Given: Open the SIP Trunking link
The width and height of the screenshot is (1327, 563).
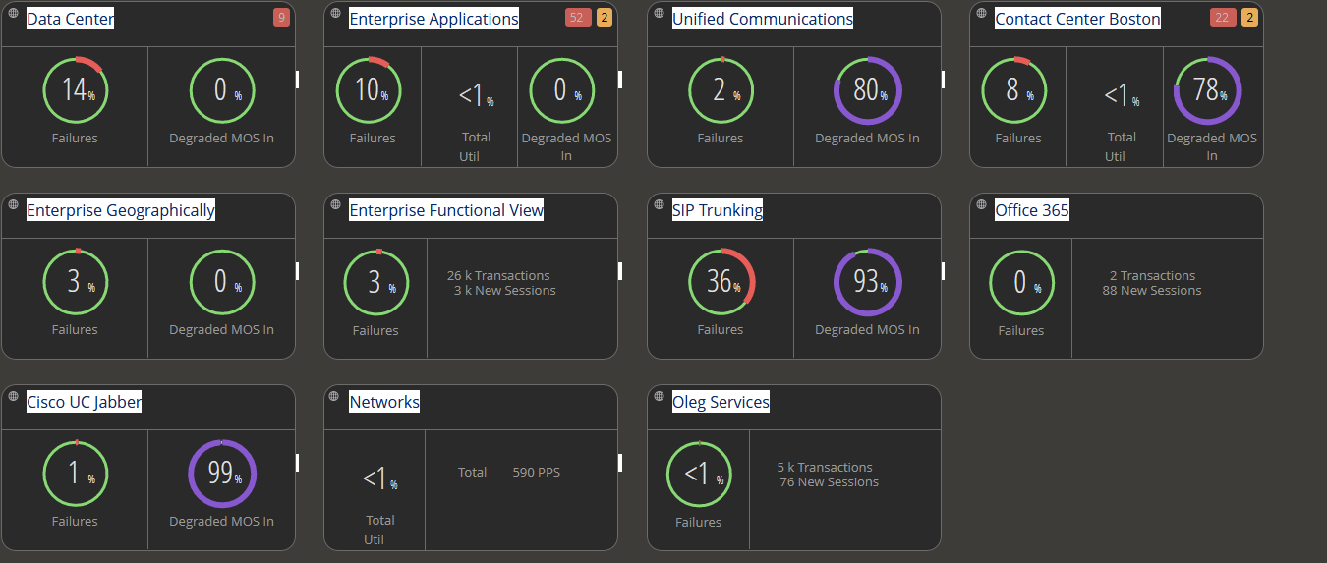Looking at the screenshot, I should (x=718, y=210).
